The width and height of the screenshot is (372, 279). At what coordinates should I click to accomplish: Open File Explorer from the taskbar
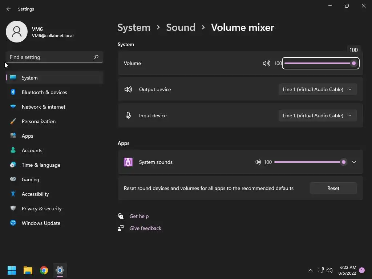click(28, 270)
